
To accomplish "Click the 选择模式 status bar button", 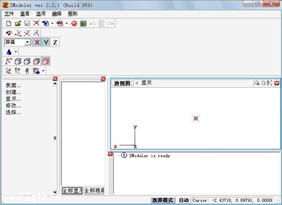I will [x=163, y=200].
